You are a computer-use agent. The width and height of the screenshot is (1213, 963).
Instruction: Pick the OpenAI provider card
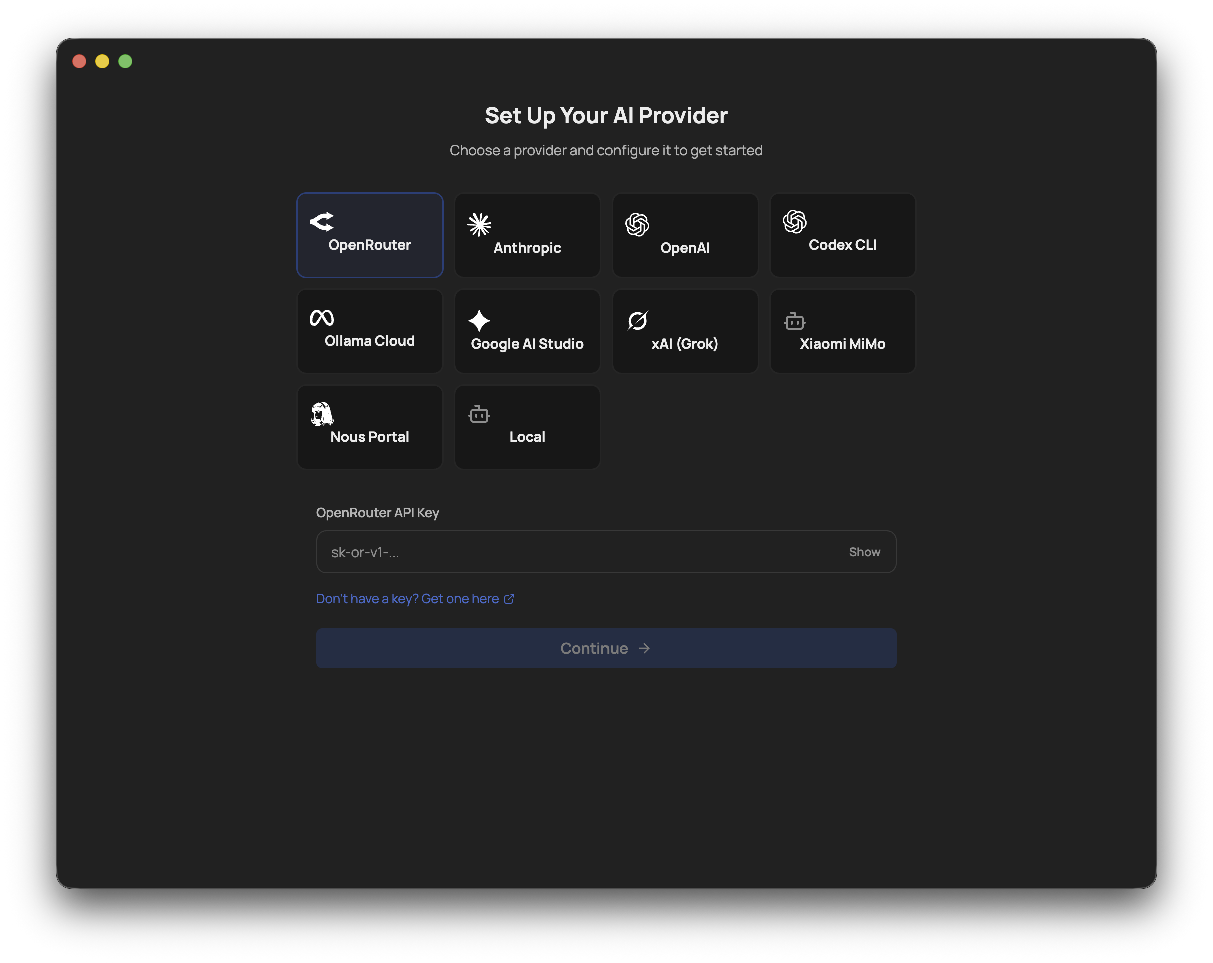pos(685,235)
